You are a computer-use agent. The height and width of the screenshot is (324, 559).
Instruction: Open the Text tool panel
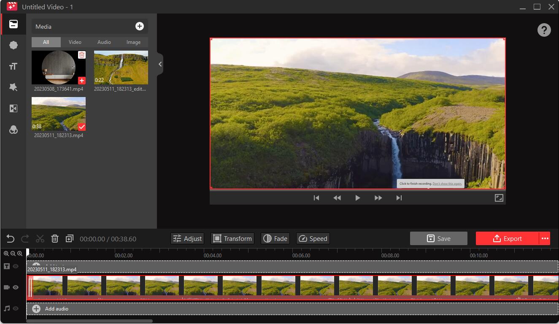tap(14, 66)
